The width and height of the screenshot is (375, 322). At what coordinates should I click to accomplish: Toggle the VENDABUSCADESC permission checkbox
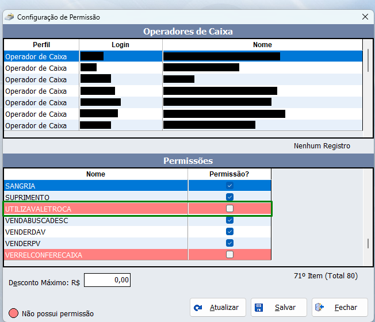(x=229, y=220)
